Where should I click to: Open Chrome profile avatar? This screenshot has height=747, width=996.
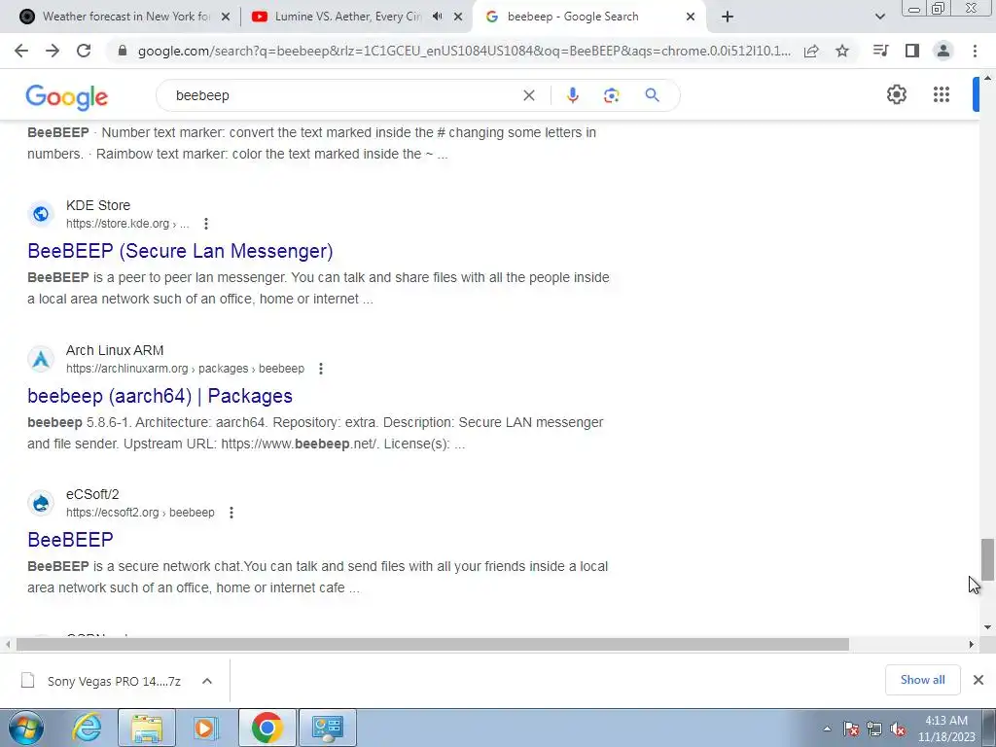[x=943, y=51]
